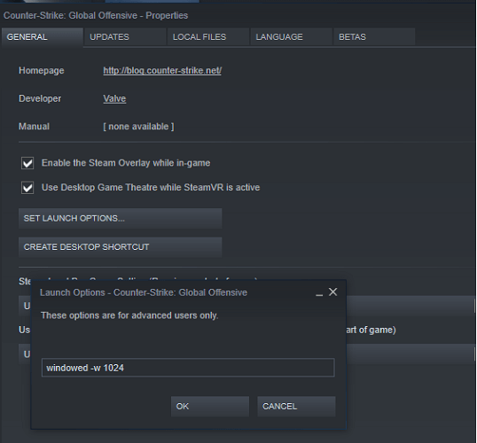Close the Launch Options dialog
The width and height of the screenshot is (477, 443).
pos(333,291)
